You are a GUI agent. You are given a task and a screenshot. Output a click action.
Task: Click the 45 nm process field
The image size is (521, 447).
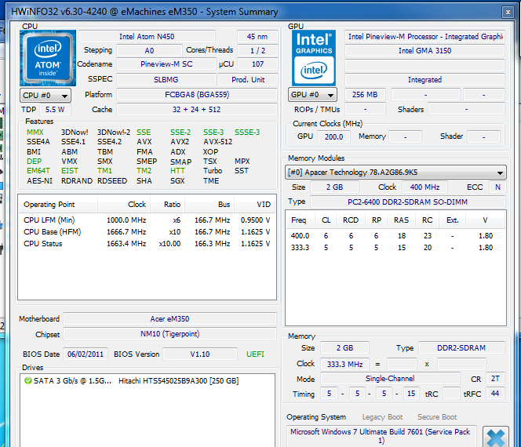[x=257, y=37]
